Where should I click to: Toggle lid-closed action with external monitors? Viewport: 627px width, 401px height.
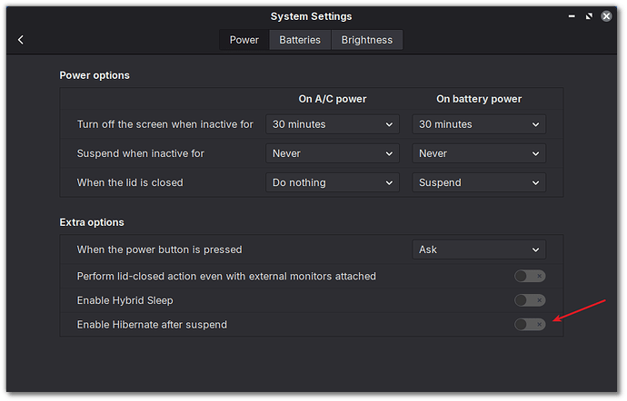click(x=530, y=276)
